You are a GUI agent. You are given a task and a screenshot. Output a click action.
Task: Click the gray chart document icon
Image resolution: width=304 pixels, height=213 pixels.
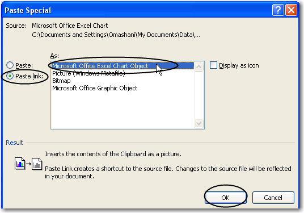point(37,164)
